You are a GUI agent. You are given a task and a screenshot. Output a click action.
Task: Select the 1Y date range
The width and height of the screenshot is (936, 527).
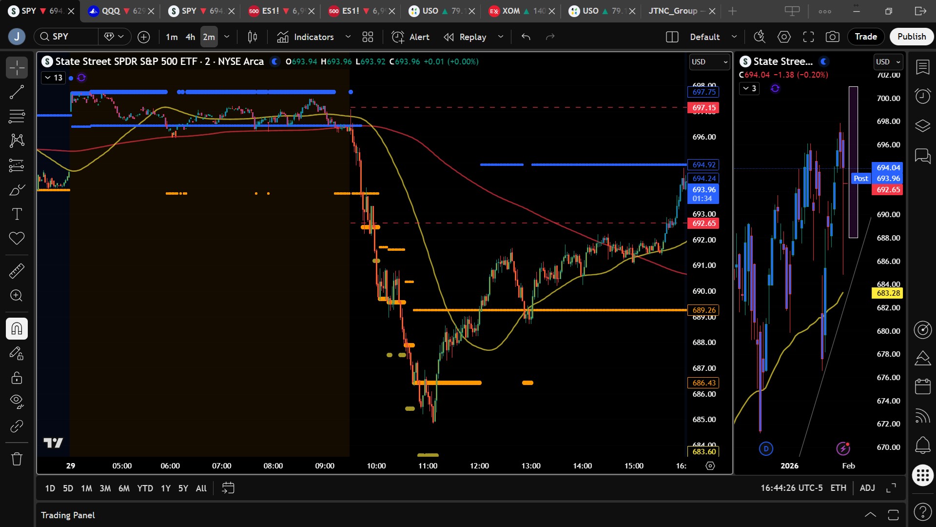tap(166, 488)
